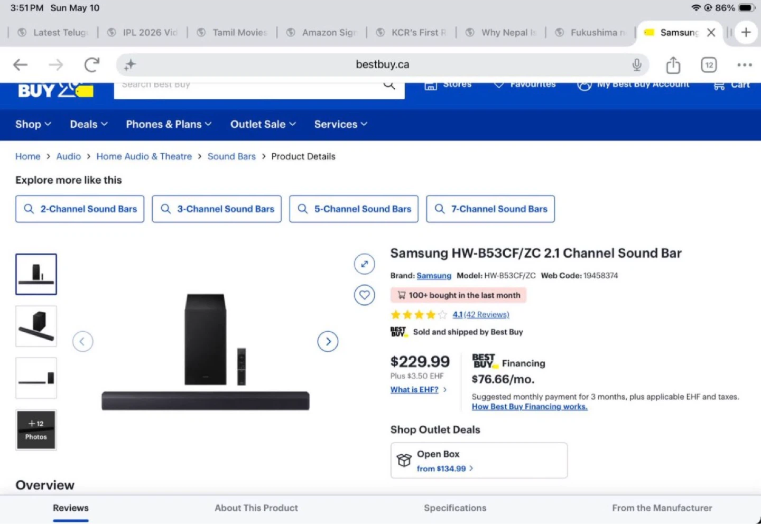The height and width of the screenshot is (524, 761).
Task: Switch to About This Product tab
Action: point(256,508)
